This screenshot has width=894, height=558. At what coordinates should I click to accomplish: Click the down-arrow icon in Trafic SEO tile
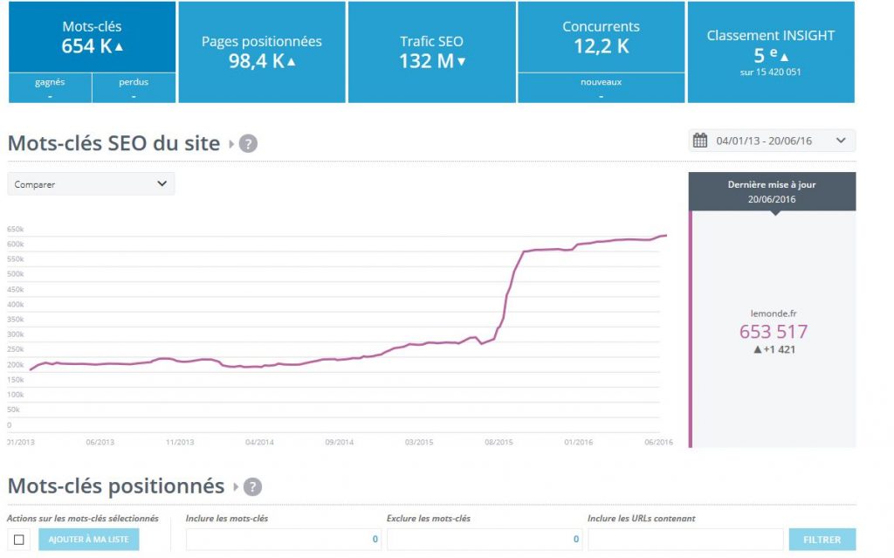461,61
